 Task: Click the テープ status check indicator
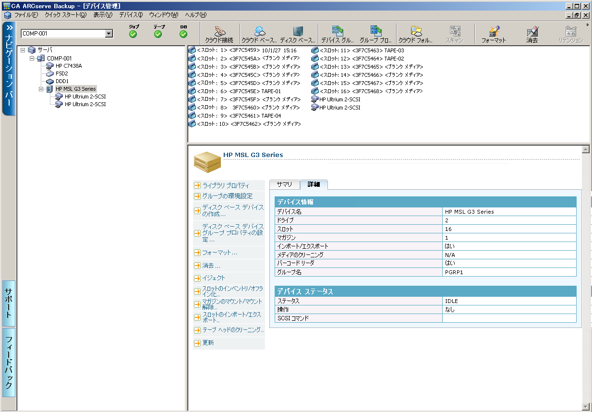click(158, 34)
